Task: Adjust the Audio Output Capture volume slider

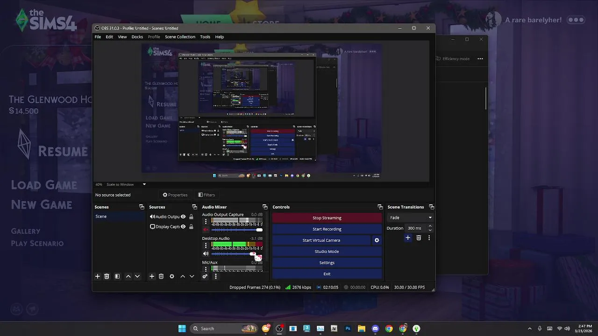Action: (237, 230)
